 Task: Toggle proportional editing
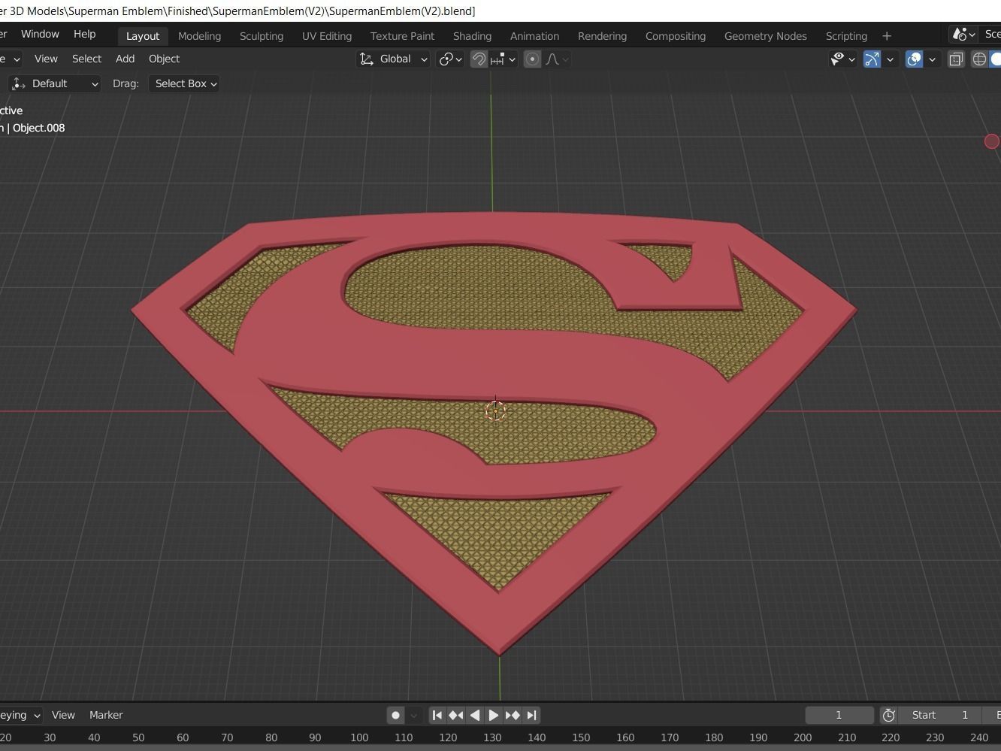532,59
